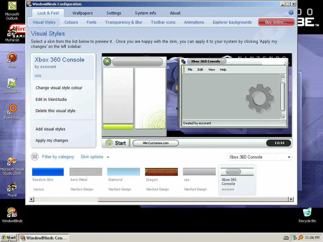This screenshot has width=323, height=242.
Task: Switch to the Look & Feel tab
Action: point(48,13)
